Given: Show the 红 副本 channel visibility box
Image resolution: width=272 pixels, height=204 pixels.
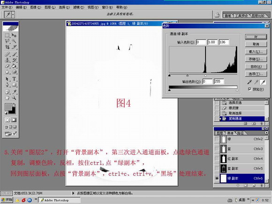Looking at the screenshot, I should [x=217, y=159].
